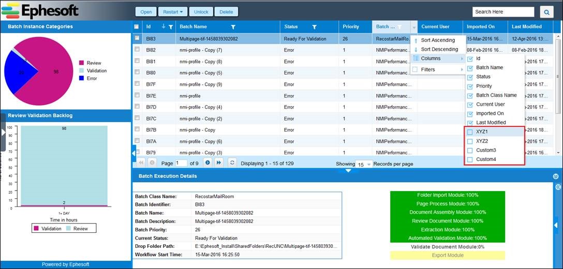
Task: Open the Status column filter icon
Action: [314, 26]
